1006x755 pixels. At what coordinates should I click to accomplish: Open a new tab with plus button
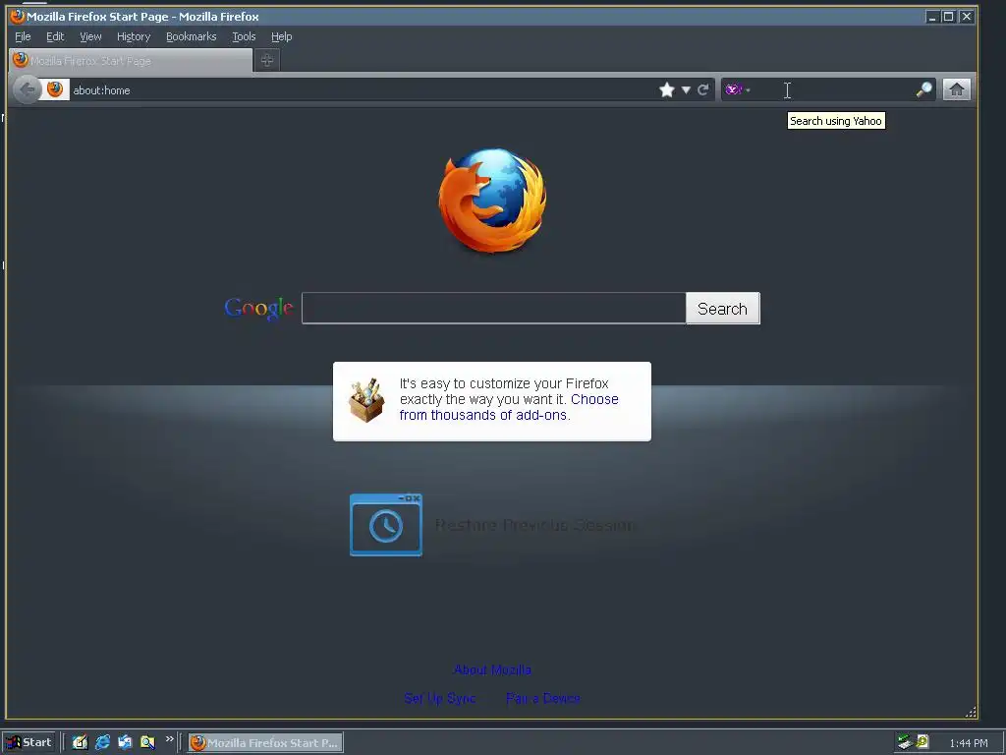(267, 60)
